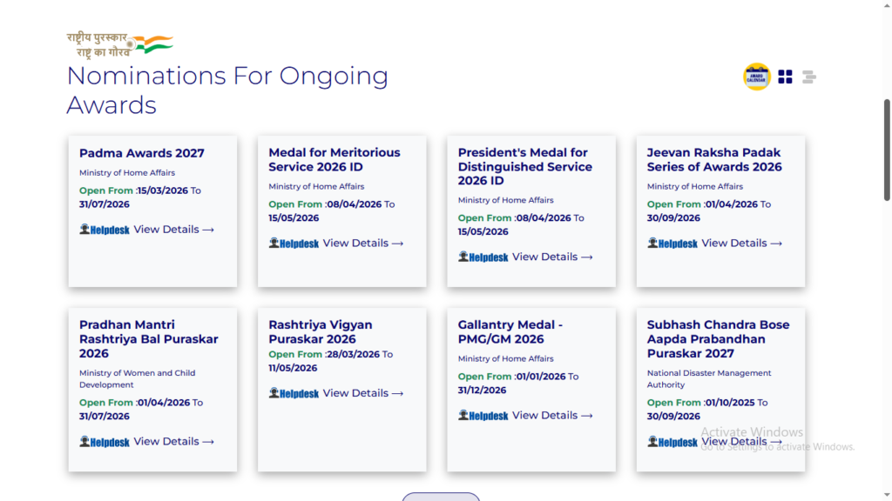The width and height of the screenshot is (892, 501).
Task: Open Helpdesk for Medal for Meritorious Service
Action: pyautogui.click(x=294, y=244)
